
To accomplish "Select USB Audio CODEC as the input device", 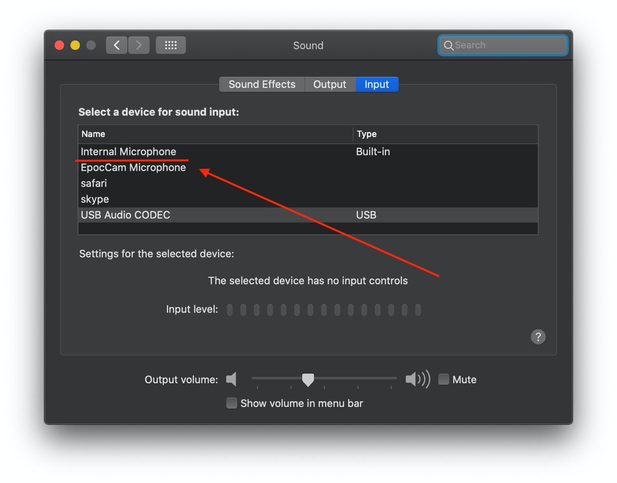I will [x=308, y=215].
